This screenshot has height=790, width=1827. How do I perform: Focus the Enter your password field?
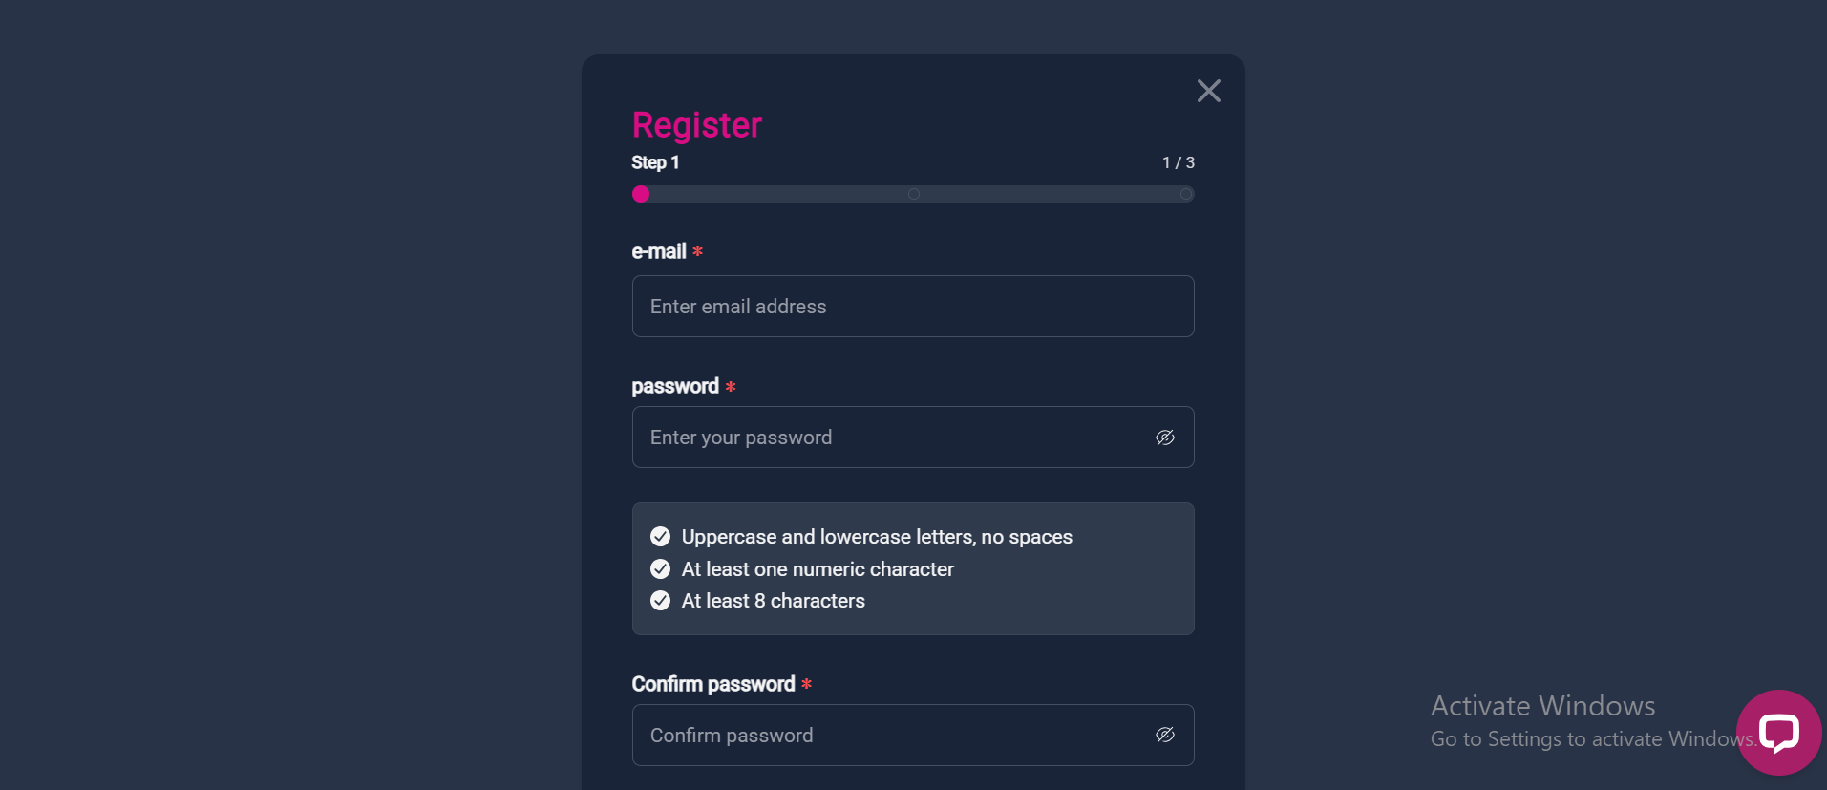913,437
